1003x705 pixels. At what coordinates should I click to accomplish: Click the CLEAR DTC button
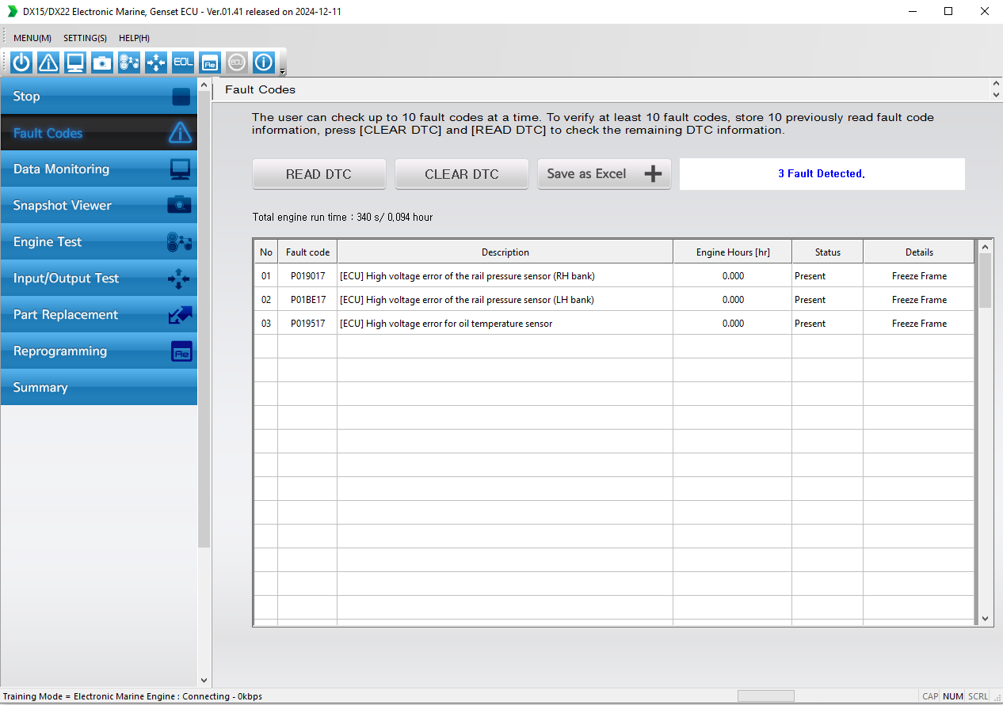462,174
